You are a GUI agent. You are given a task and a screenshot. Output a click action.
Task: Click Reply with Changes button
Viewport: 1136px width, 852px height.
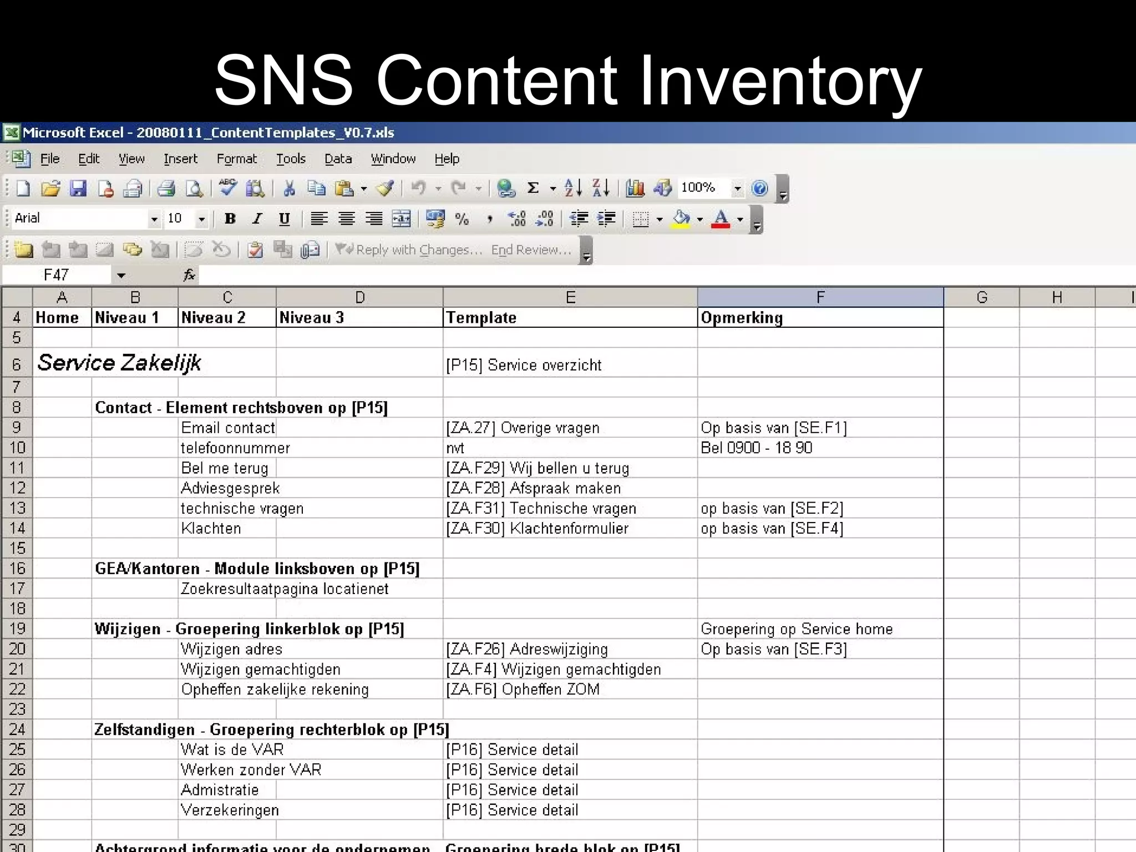[x=409, y=250]
